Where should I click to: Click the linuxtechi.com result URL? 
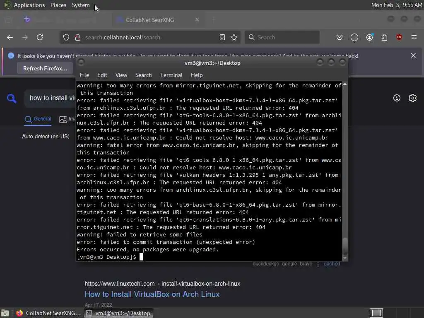162,284
